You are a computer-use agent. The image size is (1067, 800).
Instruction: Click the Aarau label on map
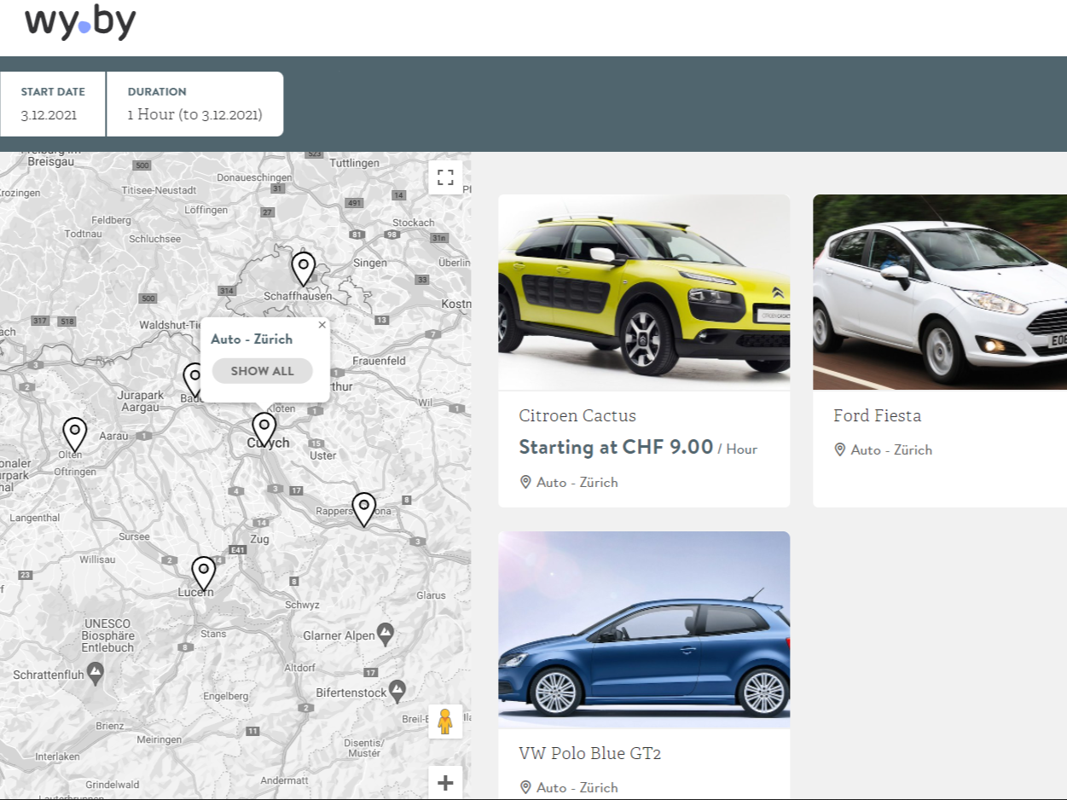click(x=113, y=436)
